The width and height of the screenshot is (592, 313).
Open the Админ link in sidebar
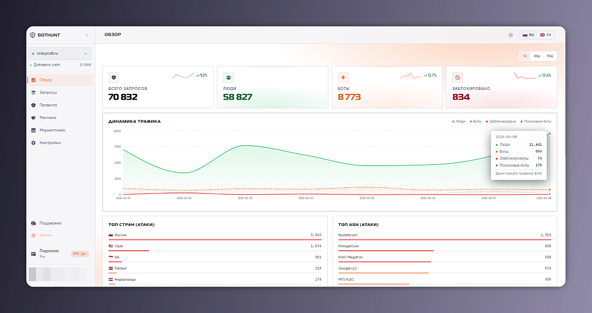point(42,235)
